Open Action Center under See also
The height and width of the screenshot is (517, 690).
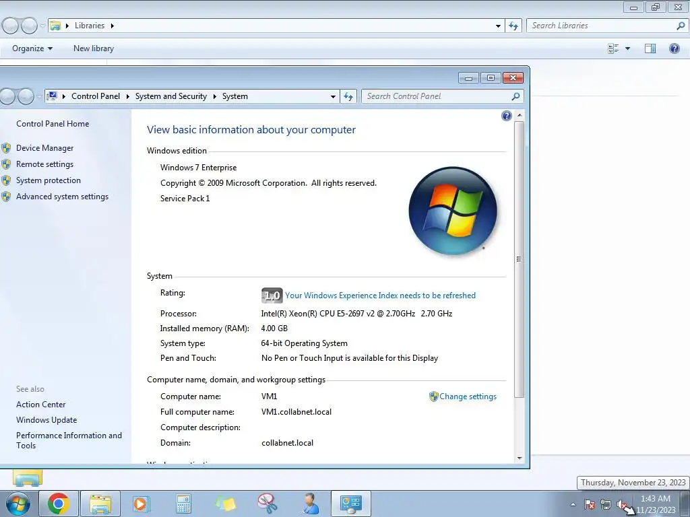[x=41, y=405]
